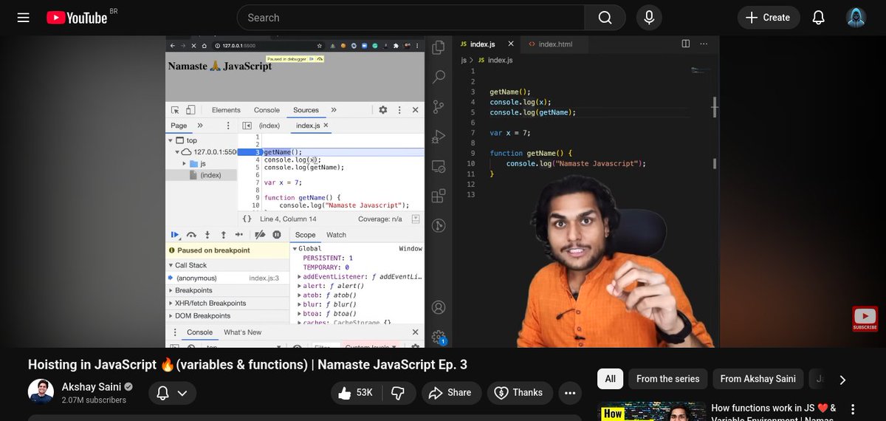886x421 pixels.
Task: Click DevTools pretty print braces icon
Action: coord(247,219)
